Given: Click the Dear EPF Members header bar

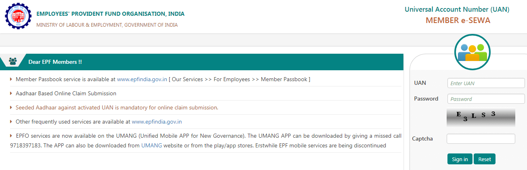Looking at the screenshot, I should pyautogui.click(x=202, y=62).
